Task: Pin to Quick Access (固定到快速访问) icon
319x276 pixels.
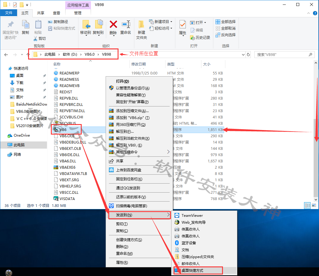Action: (10, 25)
